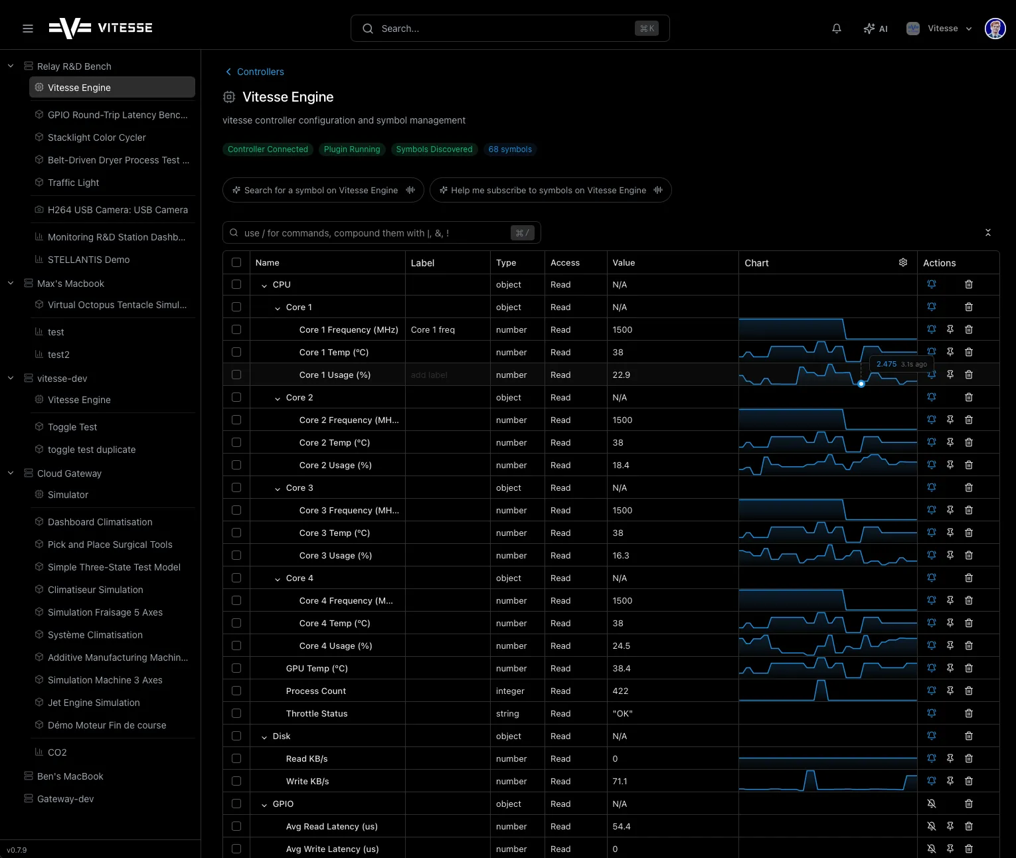Collapse Core 3 group
This screenshot has height=858, width=1016.
(x=278, y=488)
